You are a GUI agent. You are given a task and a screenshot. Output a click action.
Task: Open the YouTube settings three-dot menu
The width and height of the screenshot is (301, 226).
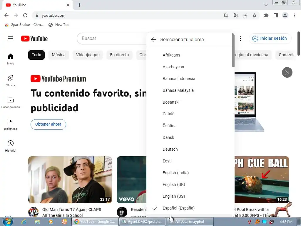tap(240, 39)
